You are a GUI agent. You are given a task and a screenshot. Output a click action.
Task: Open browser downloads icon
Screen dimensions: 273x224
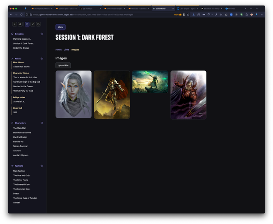click(193, 15)
